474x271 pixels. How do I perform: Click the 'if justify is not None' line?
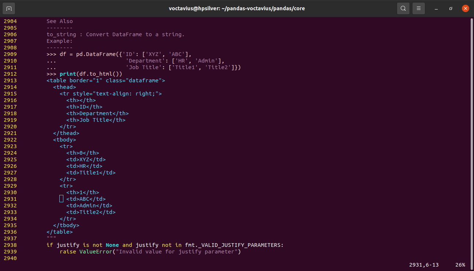[165, 245]
